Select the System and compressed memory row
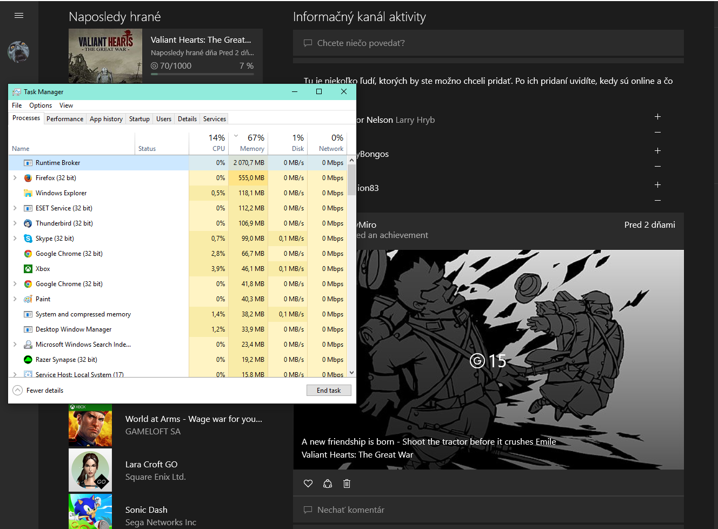 coord(177,314)
